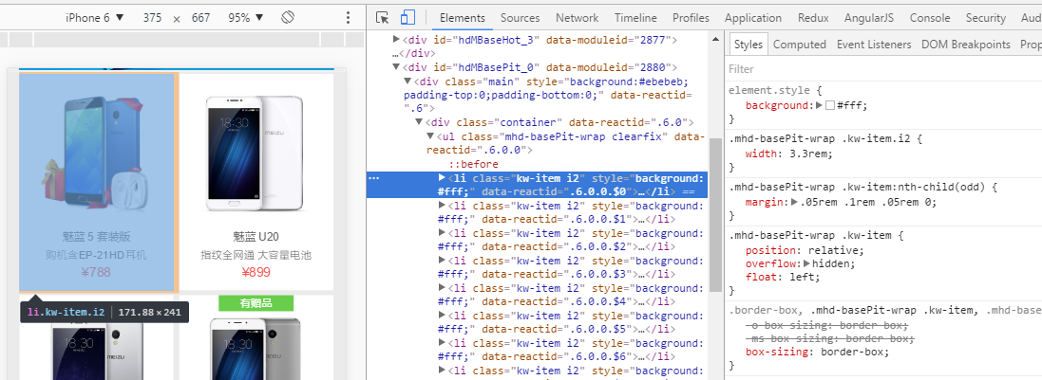Edit the viewport width field 375
The image size is (1042, 380).
(152, 18)
